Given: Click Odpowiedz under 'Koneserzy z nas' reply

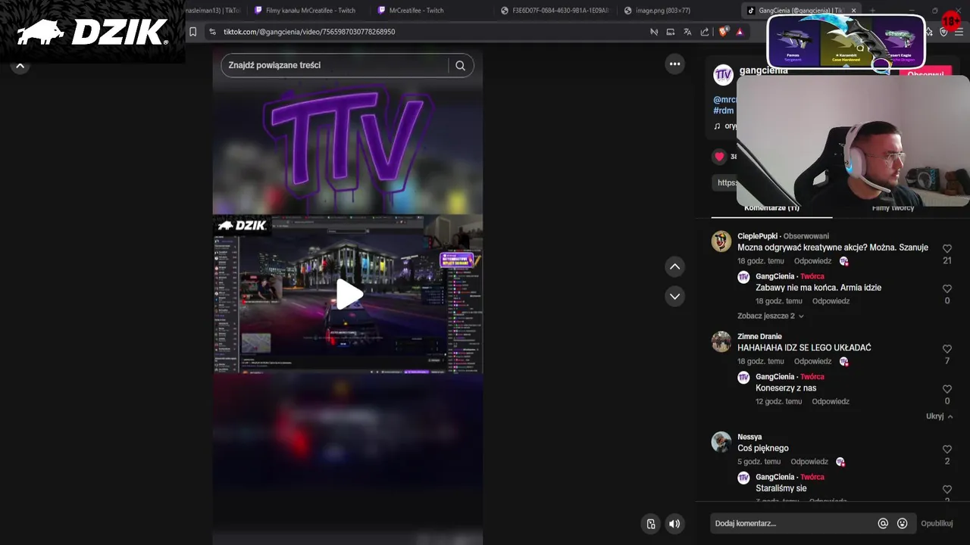Looking at the screenshot, I should 831,402.
